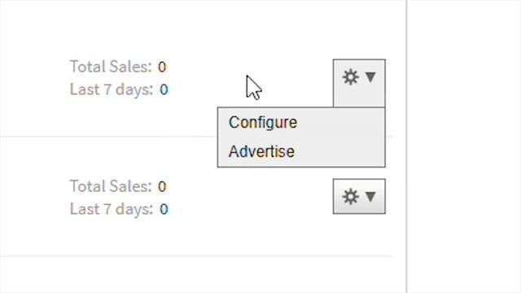Choose Configure from the open dropdown menu
This screenshot has height=293, width=521.
tap(263, 122)
